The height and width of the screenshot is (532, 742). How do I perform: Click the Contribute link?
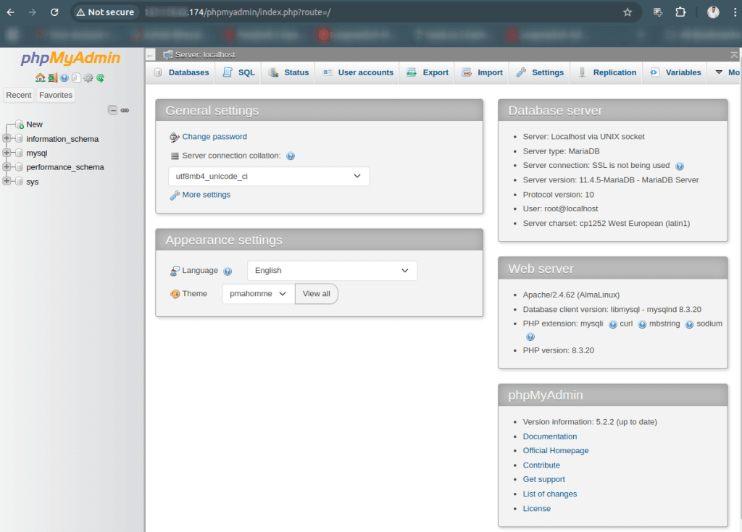click(x=541, y=465)
